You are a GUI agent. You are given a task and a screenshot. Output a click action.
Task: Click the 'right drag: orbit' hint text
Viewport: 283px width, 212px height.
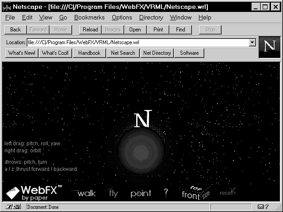pos(23,151)
